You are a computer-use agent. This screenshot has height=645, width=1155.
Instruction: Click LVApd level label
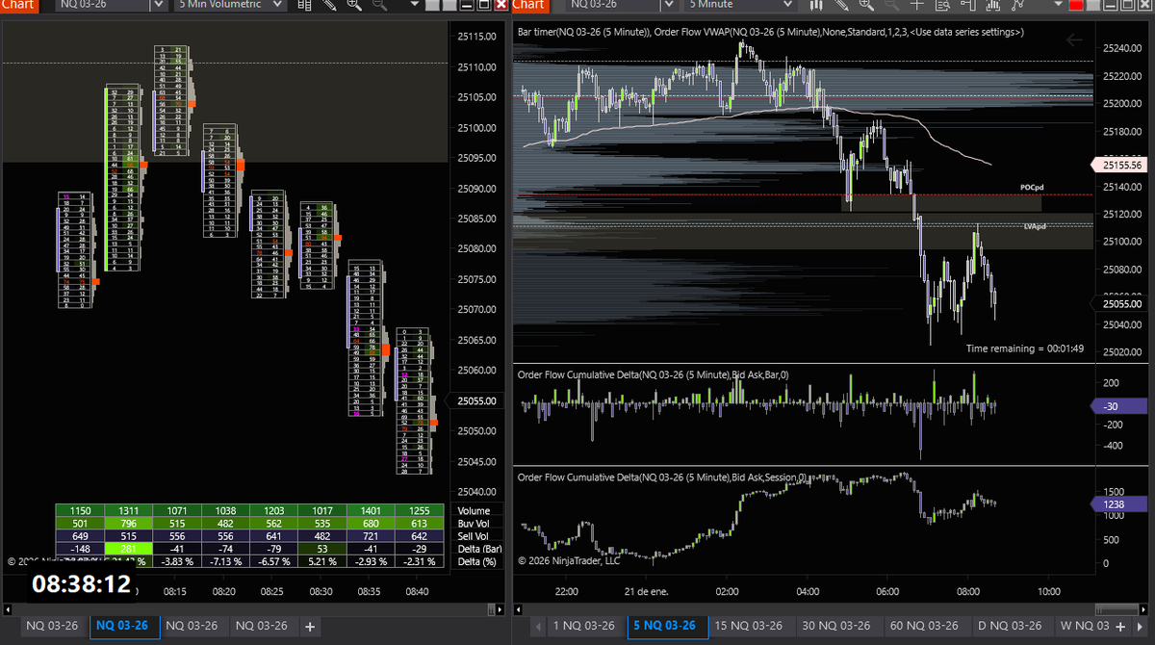tap(1034, 226)
